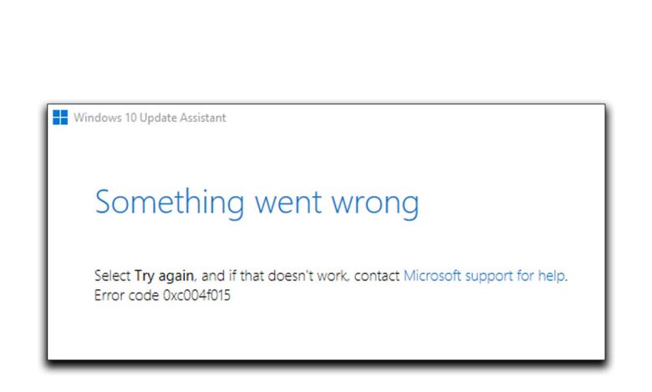Click the word Microsoft in the link
This screenshot has width=652, height=392.
(435, 275)
